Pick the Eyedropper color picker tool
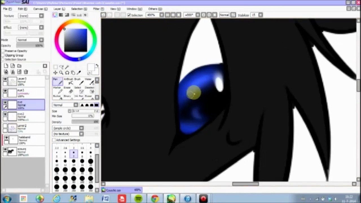This screenshot has width=361, height=203. (79, 73)
